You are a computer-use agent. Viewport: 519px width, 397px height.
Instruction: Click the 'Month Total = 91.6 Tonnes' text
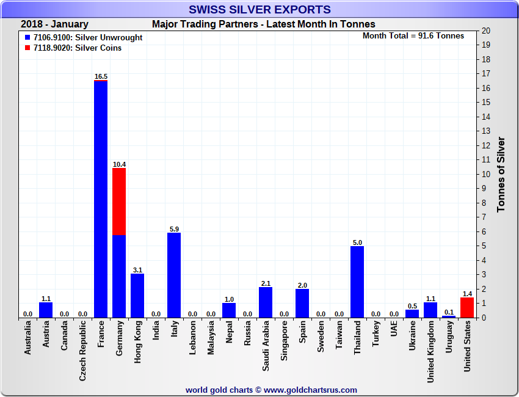pyautogui.click(x=413, y=36)
